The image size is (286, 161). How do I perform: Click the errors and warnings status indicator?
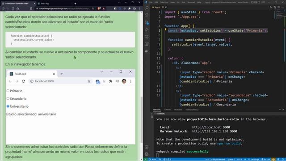167,159
